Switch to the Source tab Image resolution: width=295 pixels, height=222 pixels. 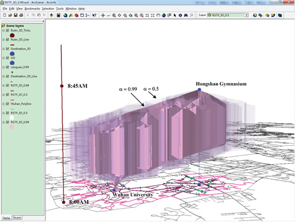17,217
